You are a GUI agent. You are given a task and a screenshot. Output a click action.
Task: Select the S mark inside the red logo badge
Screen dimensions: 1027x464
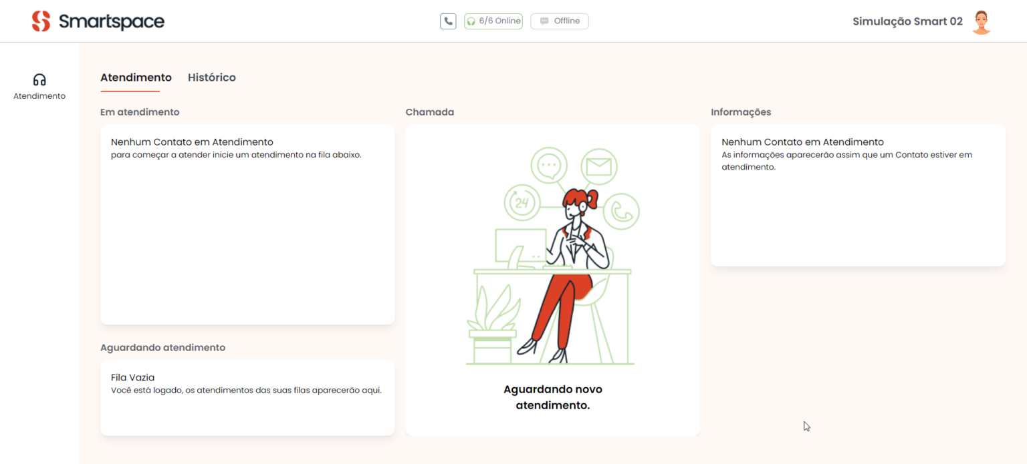click(41, 21)
